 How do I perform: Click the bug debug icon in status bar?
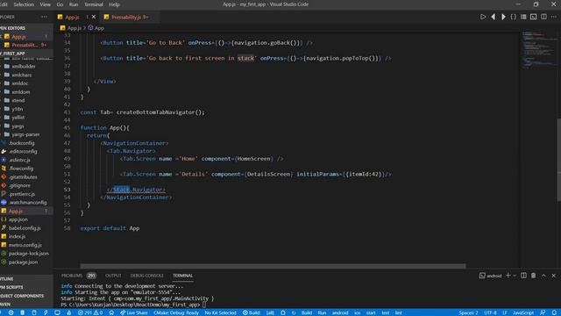click(x=283, y=312)
